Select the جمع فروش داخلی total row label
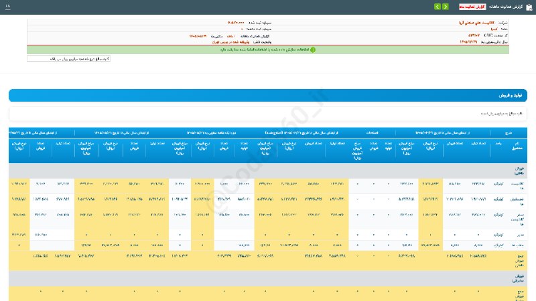 [x=519, y=261]
